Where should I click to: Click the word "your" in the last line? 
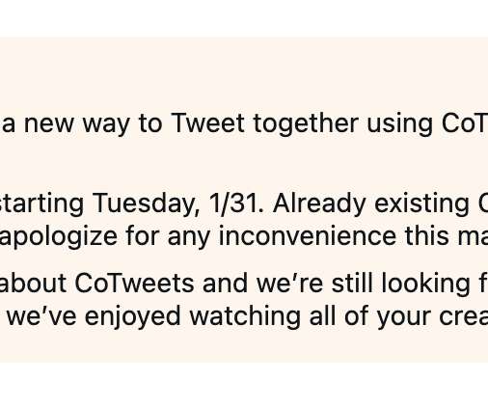tap(403, 319)
